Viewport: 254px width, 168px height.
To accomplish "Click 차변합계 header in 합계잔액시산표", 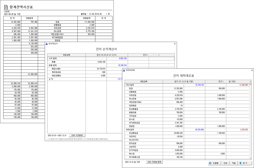I will (29, 18).
